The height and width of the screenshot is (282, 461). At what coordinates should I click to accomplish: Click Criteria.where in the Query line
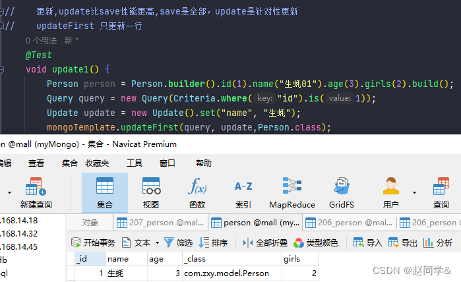click(x=210, y=98)
